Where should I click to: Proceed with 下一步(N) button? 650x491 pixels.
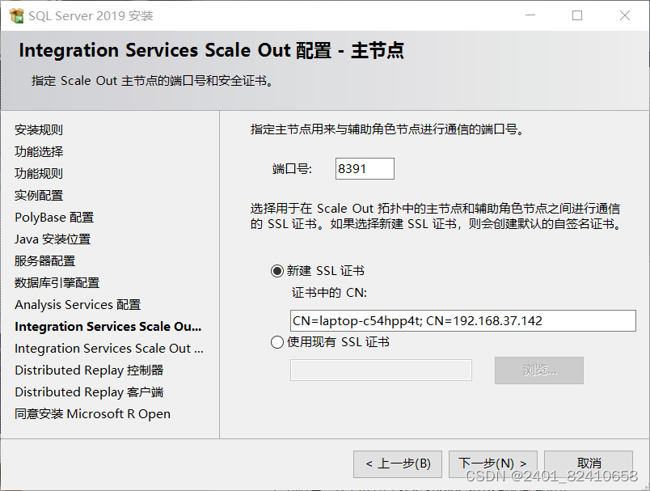pos(493,463)
